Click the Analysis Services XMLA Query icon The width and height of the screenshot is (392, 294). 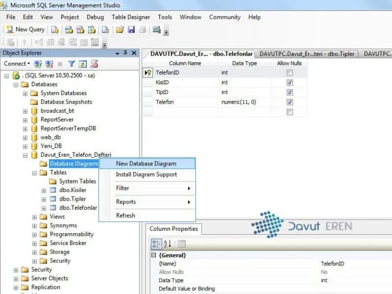point(92,30)
